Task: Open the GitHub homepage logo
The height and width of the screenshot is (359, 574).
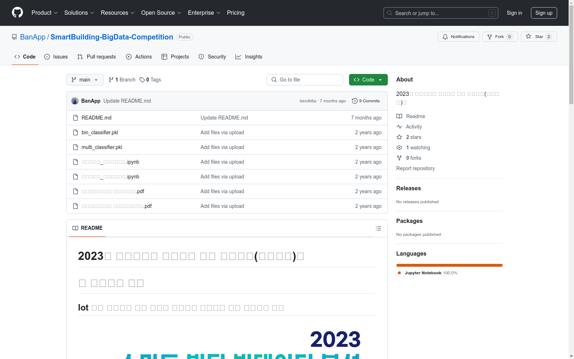Action: tap(17, 13)
